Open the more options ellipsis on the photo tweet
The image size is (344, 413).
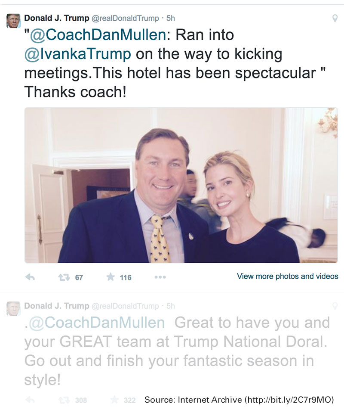160,277
